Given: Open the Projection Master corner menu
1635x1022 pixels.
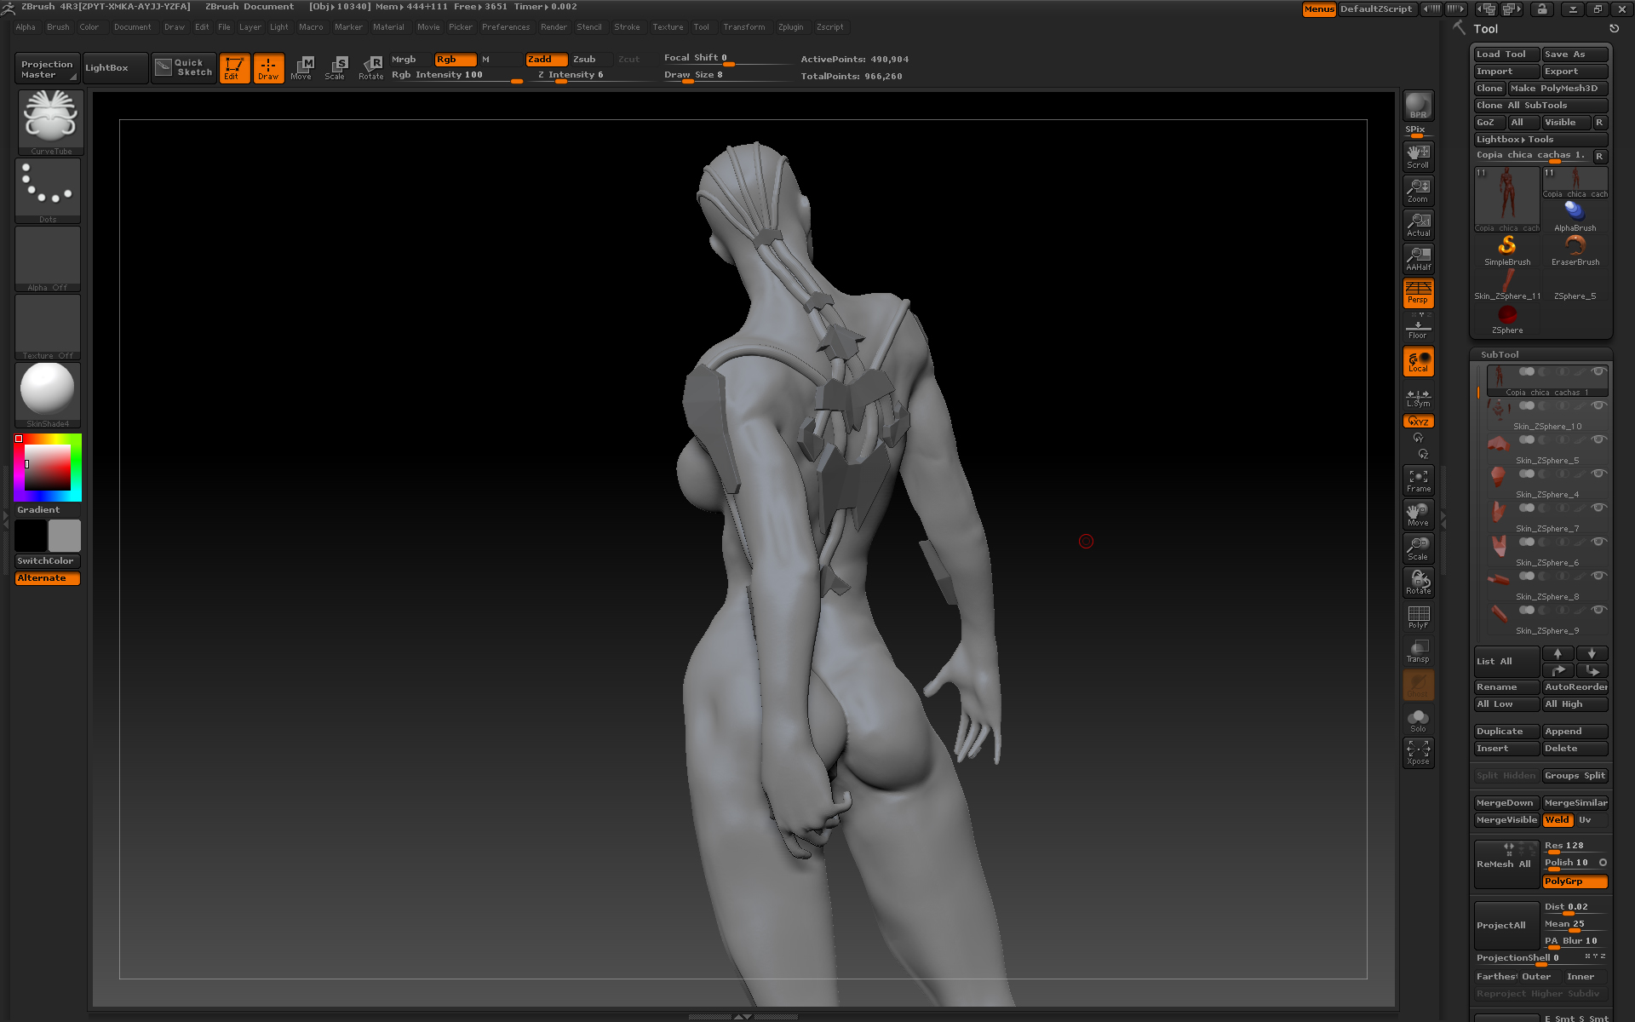Looking at the screenshot, I should click(73, 78).
